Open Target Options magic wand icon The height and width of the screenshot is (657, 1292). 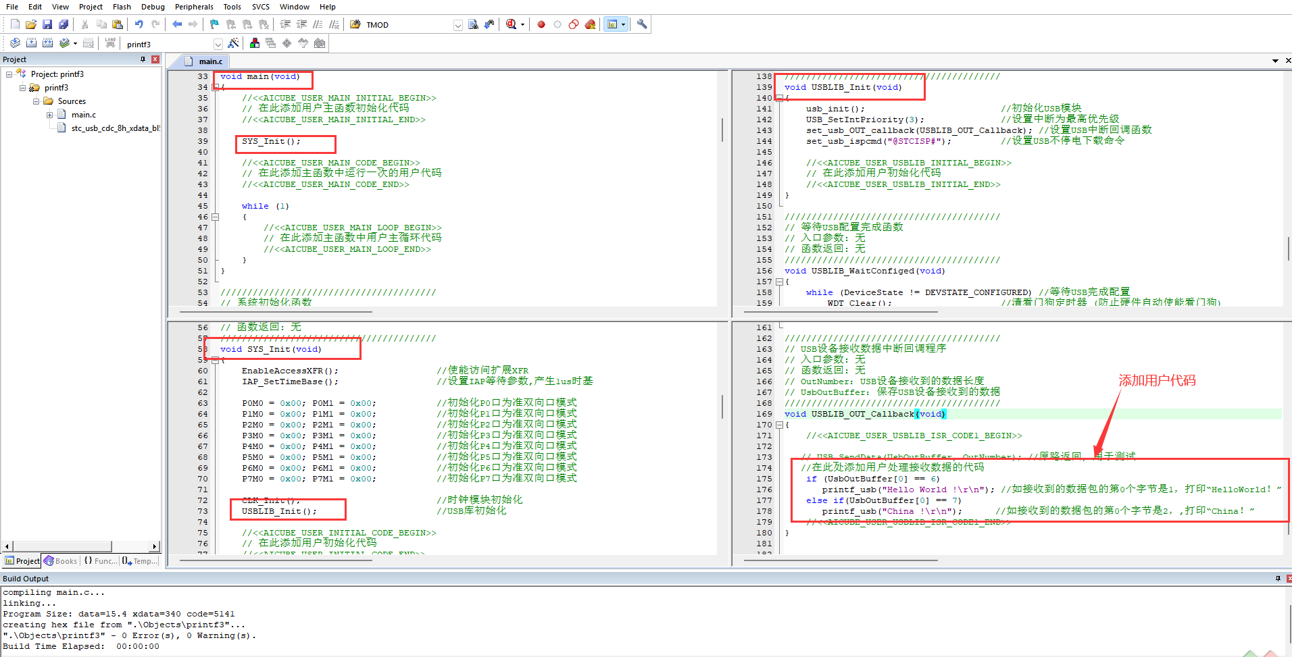(233, 43)
